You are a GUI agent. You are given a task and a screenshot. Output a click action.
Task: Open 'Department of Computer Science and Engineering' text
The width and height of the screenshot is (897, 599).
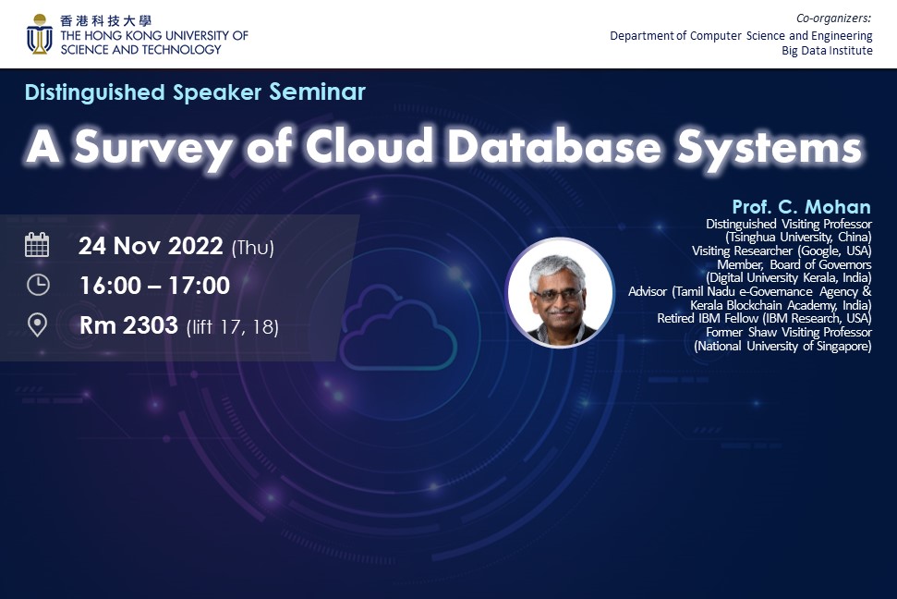[x=741, y=36]
